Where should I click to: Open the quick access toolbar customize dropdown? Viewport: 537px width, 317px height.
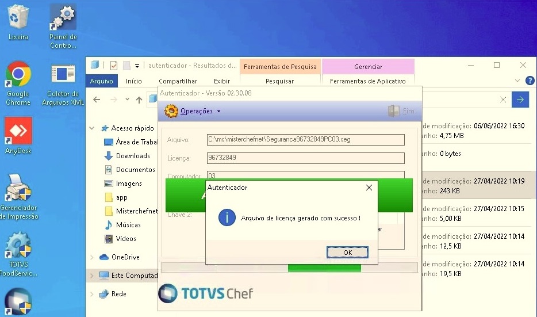coord(137,66)
